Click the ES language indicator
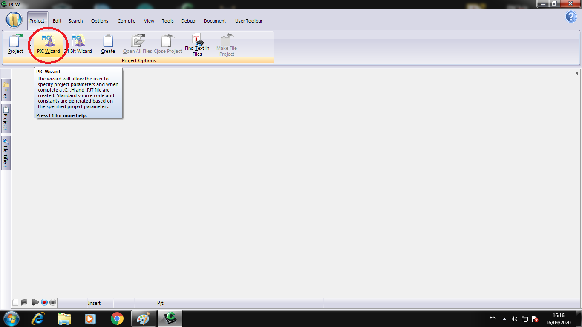 click(x=493, y=318)
